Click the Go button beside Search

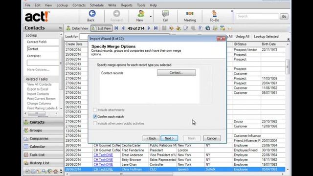(x=284, y=16)
